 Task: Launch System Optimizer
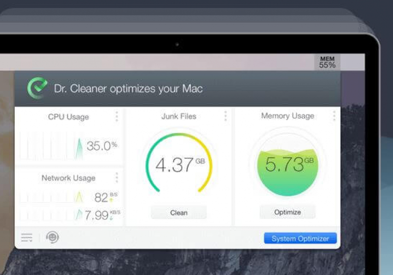[x=300, y=239]
